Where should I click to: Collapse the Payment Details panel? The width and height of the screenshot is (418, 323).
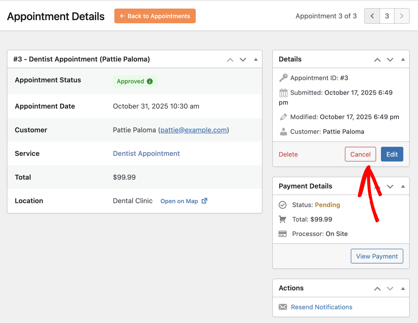tap(403, 186)
